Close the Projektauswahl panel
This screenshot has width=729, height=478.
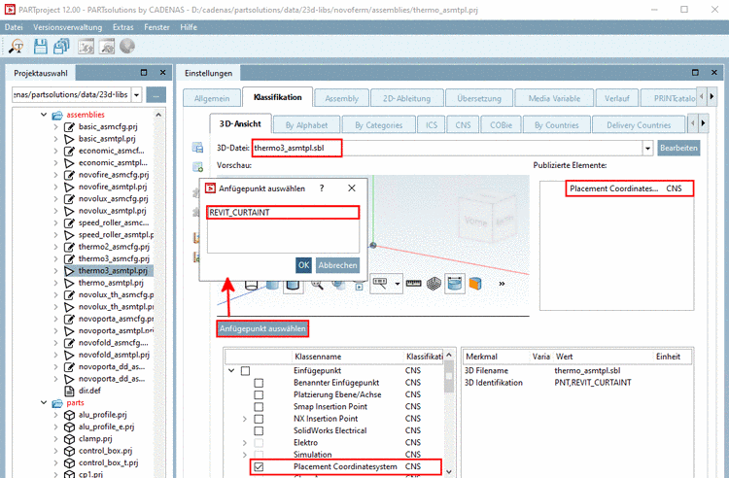pos(162,73)
